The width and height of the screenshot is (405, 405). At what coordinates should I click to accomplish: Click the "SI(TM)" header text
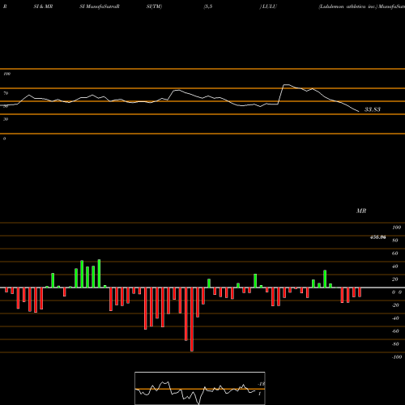[154, 6]
